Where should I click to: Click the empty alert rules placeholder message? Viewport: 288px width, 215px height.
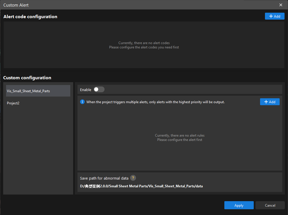point(180,137)
